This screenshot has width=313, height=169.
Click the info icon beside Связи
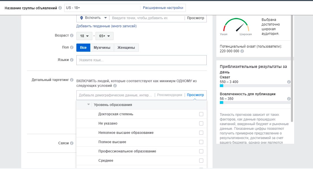[x=72, y=143]
